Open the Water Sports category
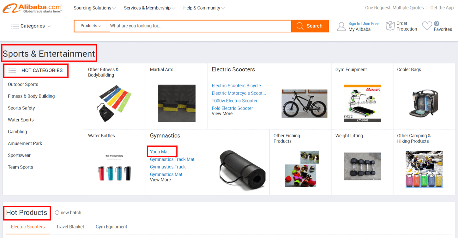 (x=21, y=120)
